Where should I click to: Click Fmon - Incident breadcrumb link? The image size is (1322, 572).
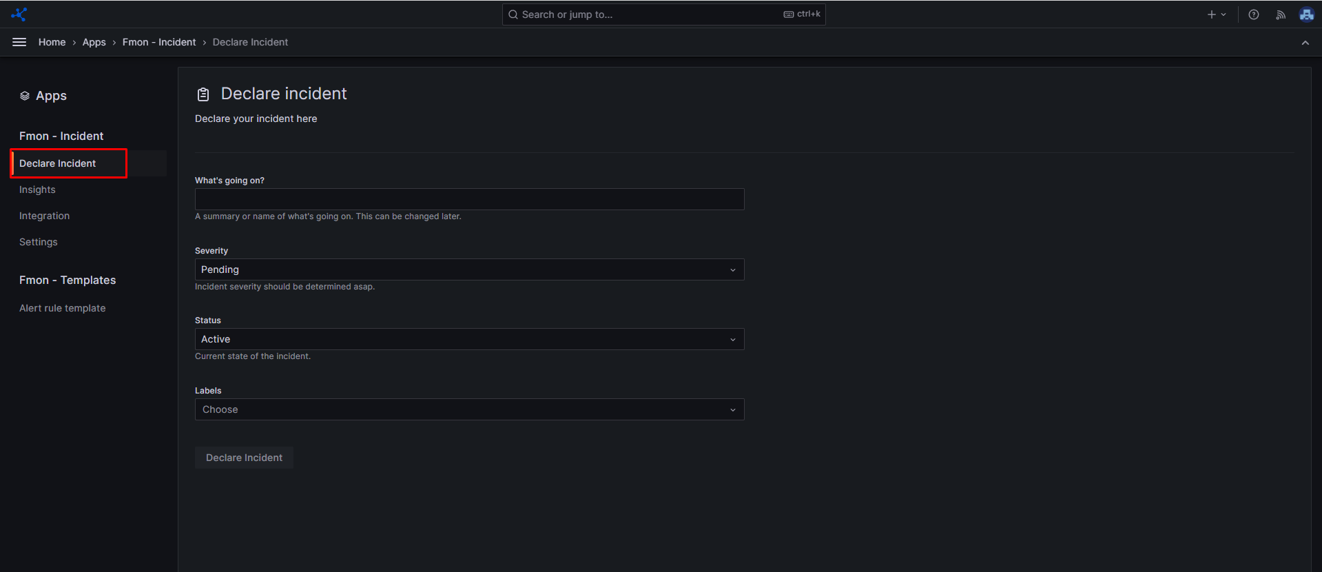(159, 42)
